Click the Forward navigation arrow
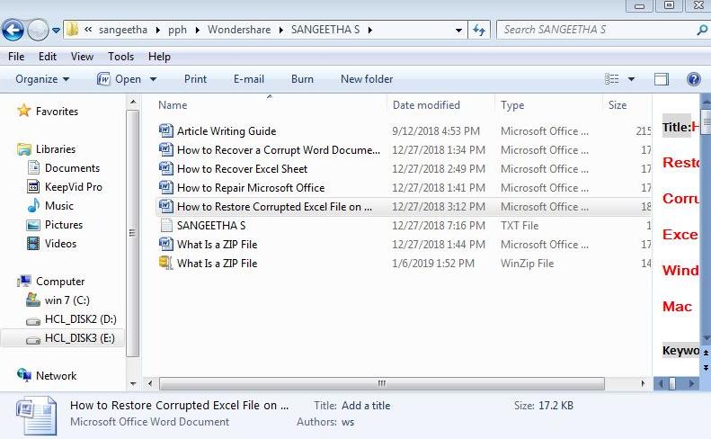Screen dimensions: 711x439 tap(38, 30)
